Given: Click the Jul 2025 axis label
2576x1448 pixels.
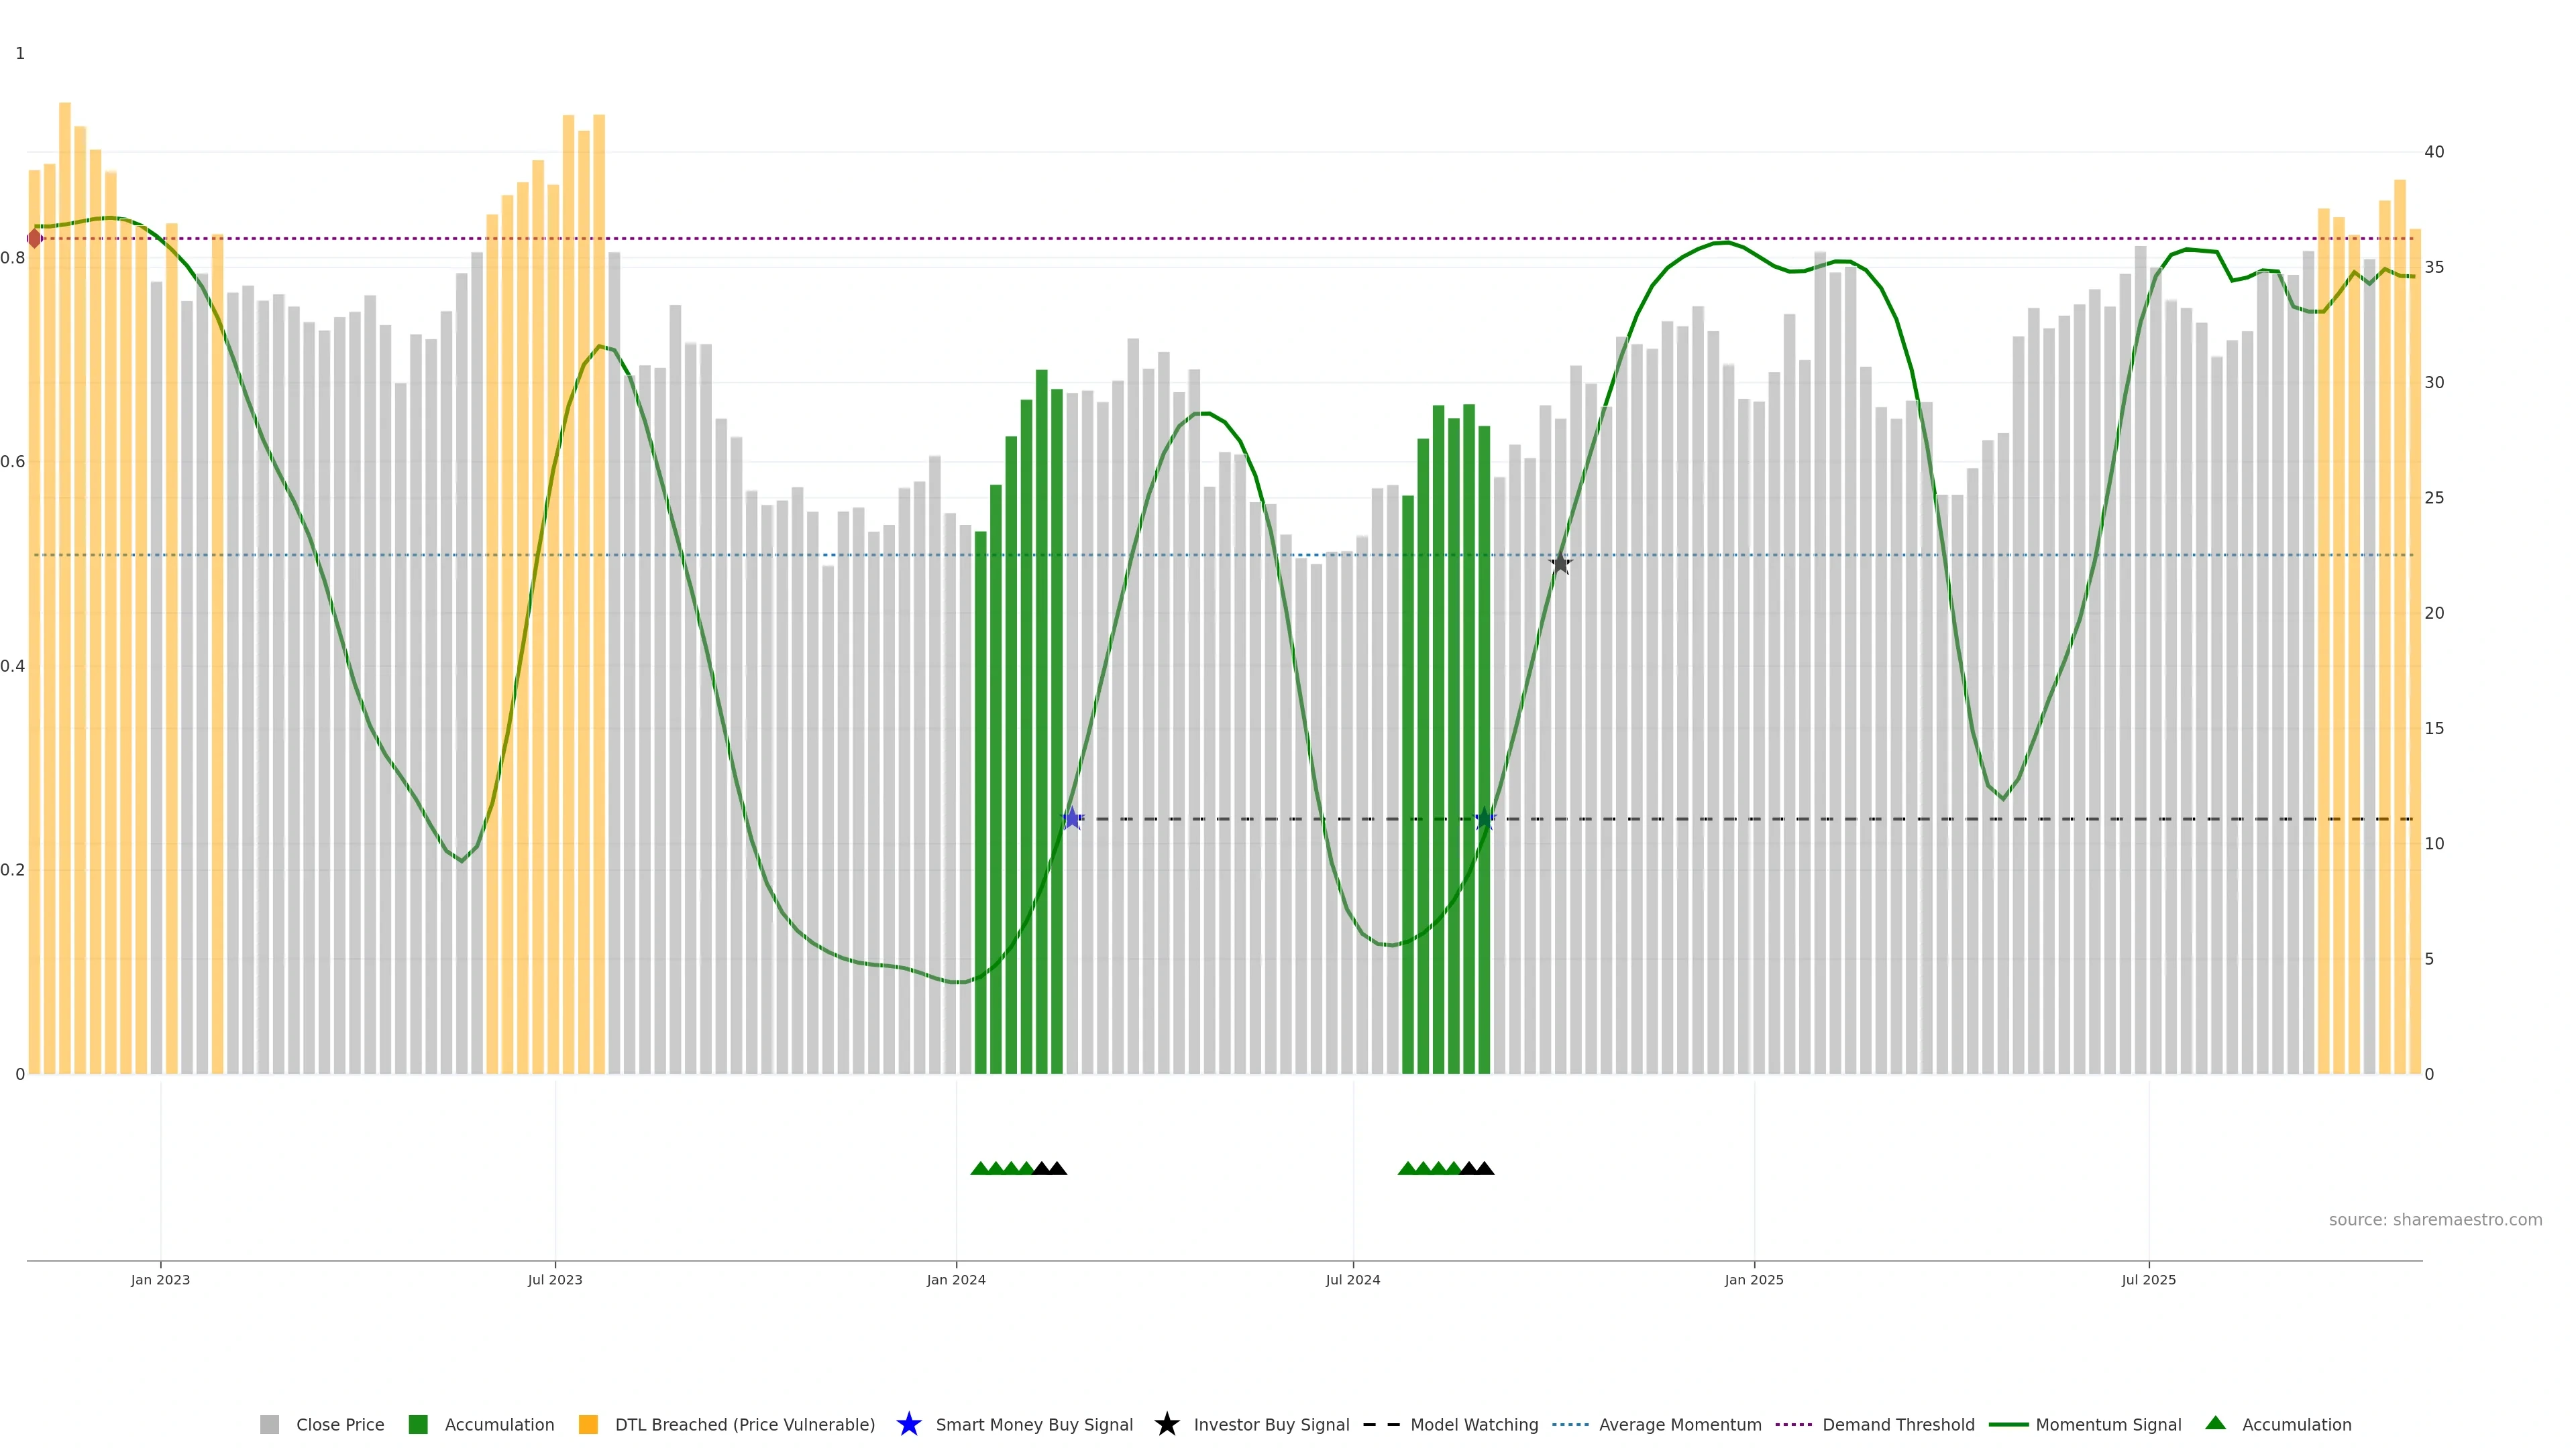Looking at the screenshot, I should (2148, 1279).
